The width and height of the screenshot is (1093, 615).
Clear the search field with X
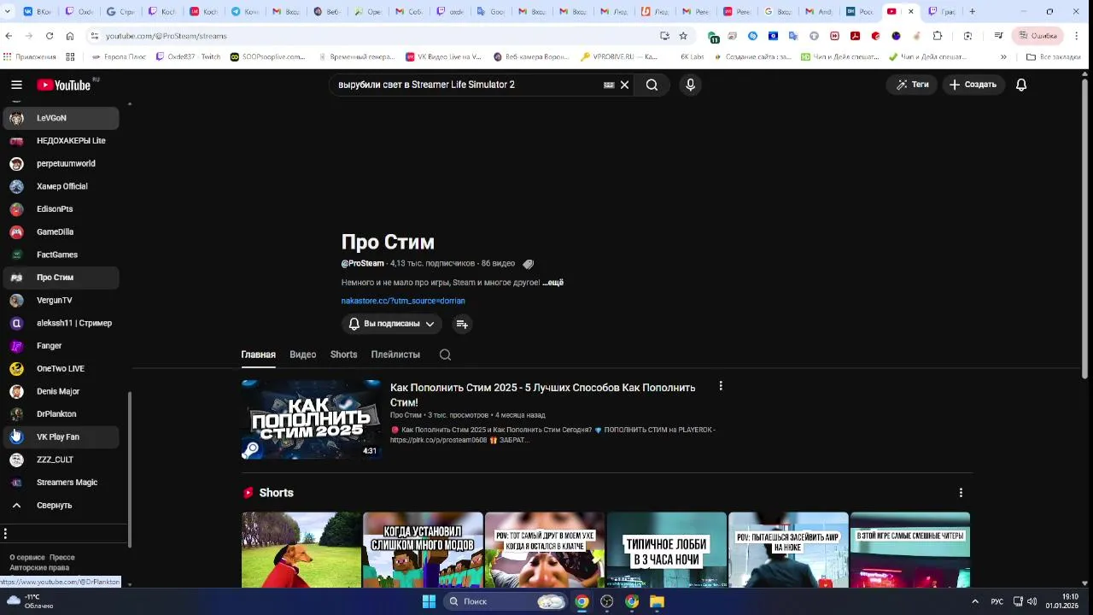pyautogui.click(x=624, y=85)
